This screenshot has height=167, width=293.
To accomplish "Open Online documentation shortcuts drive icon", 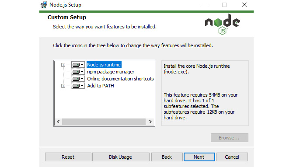I will click(x=78, y=79).
